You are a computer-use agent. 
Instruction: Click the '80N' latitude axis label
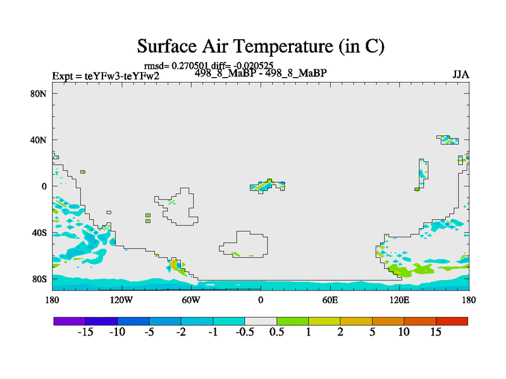point(40,93)
